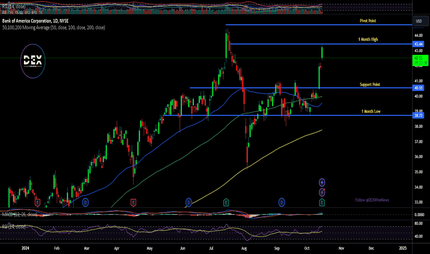430x254 pixels.
Task: Click the 36.00 value on price axis
Action: 418,157
